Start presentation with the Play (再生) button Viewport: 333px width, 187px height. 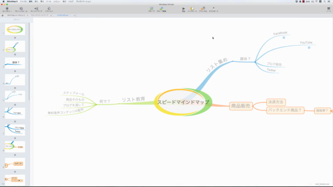tap(184, 9)
